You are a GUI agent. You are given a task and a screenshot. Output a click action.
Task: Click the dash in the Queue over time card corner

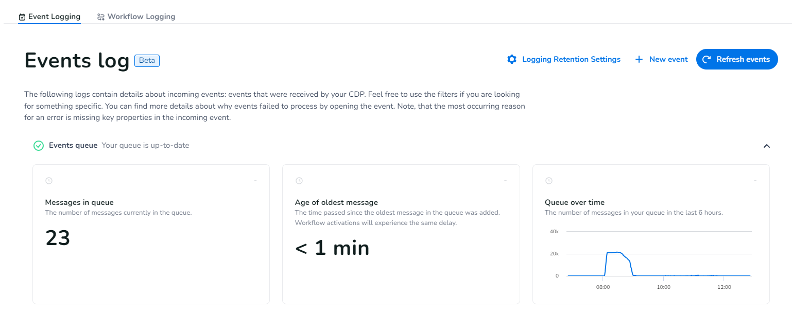tap(755, 181)
